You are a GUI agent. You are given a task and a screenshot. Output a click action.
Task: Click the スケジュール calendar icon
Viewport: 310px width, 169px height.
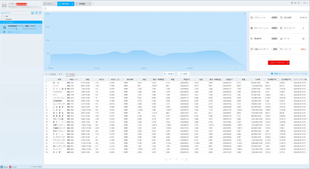click(251, 17)
